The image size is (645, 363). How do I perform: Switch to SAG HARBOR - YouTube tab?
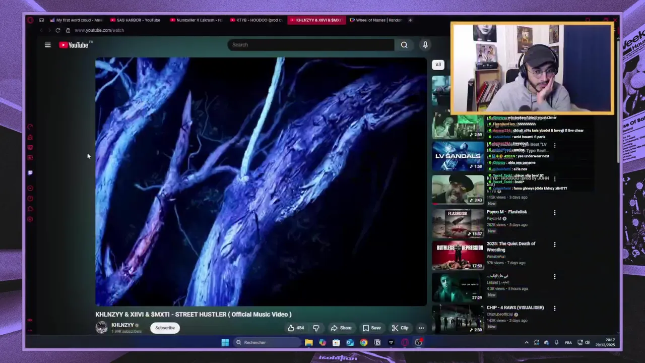pyautogui.click(x=135, y=20)
